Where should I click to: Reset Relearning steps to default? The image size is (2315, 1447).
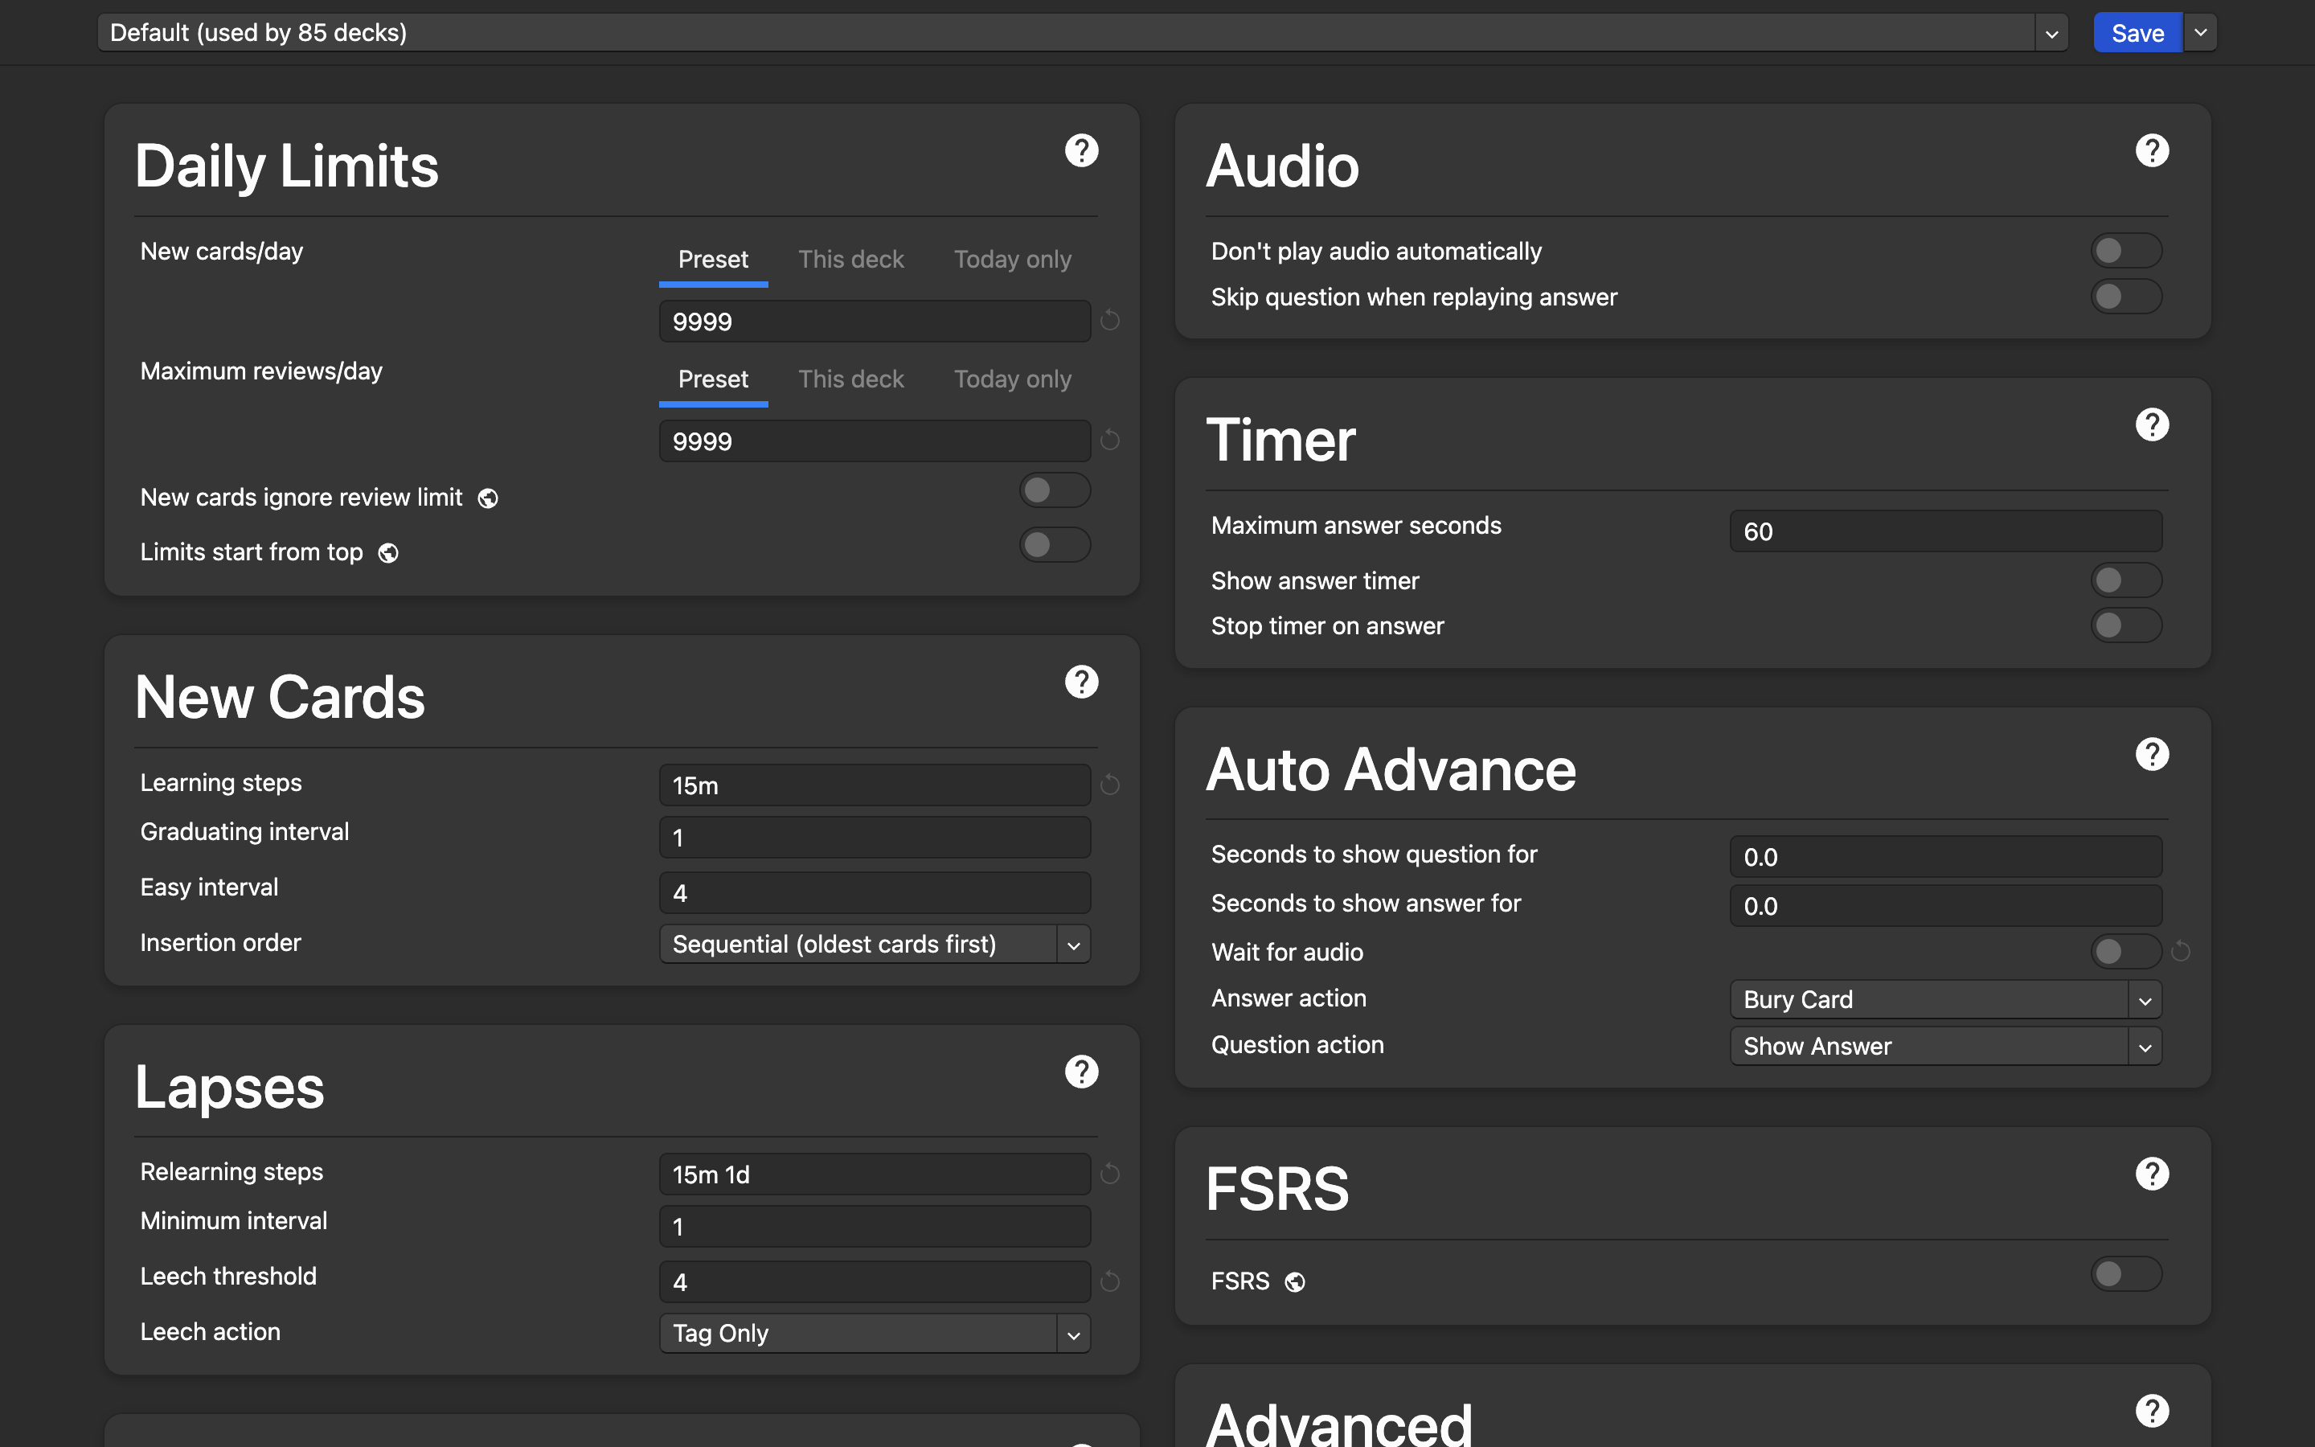pos(1109,1174)
